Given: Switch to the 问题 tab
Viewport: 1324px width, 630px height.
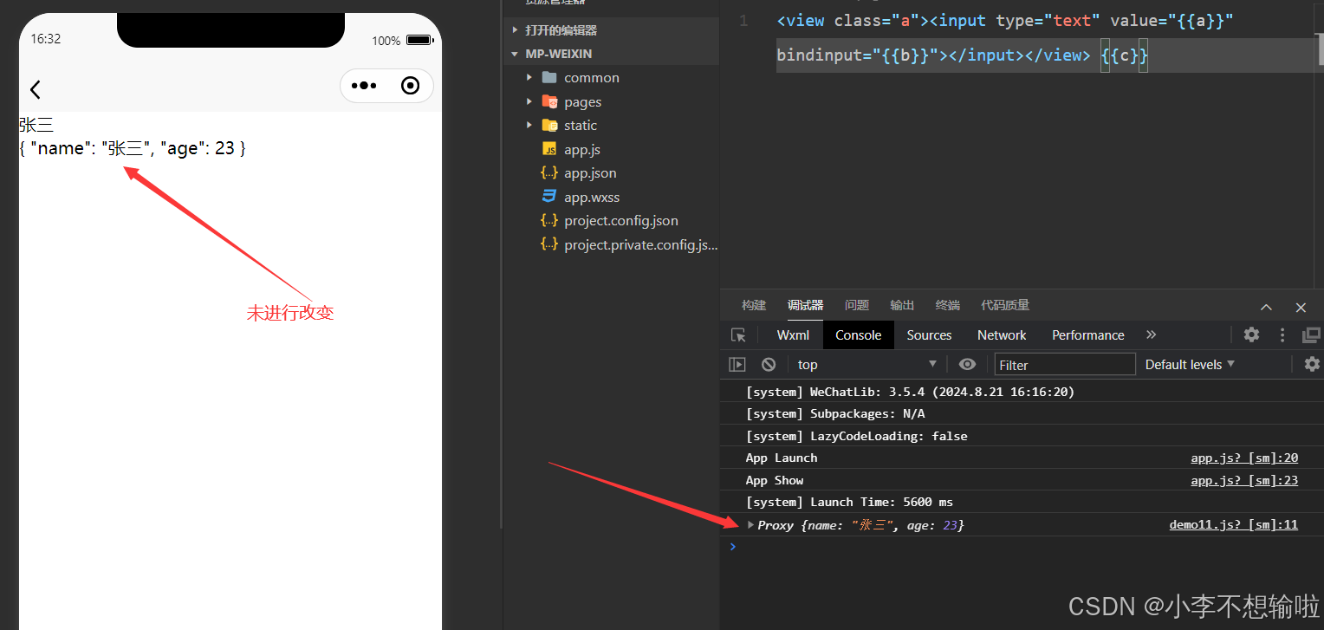Looking at the screenshot, I should click(857, 305).
